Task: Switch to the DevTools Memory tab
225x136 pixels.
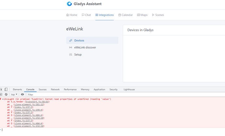Action: 85,89
